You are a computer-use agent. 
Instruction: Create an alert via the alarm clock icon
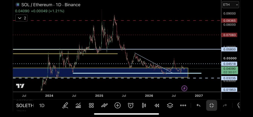click(x=130, y=105)
